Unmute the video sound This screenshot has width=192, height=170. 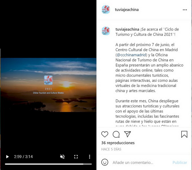(x=62, y=157)
